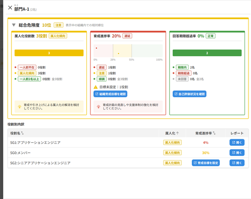This screenshot has height=199, width=251.
Task: Click the レポート column header
Action: point(237,133)
